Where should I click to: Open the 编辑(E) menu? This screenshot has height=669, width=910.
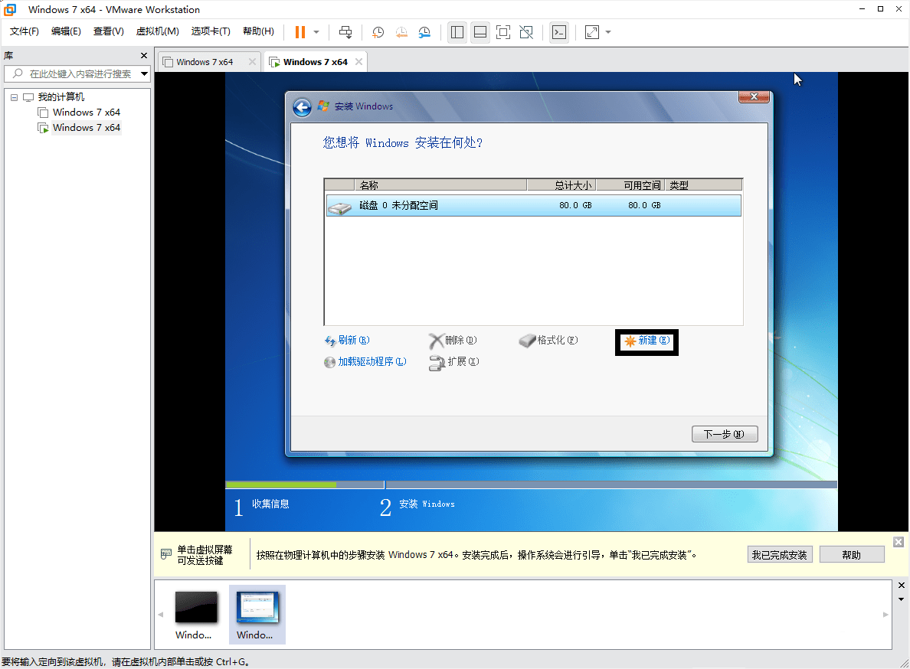coord(66,31)
